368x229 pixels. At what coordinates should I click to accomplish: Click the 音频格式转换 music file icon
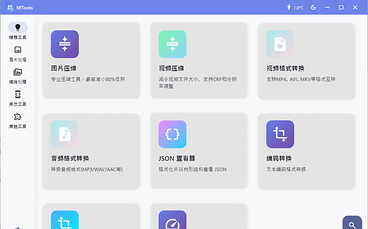pyautogui.click(x=65, y=134)
